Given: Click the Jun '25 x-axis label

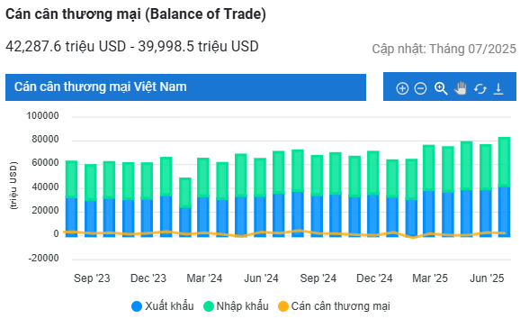Looking at the screenshot, I should [x=487, y=278].
